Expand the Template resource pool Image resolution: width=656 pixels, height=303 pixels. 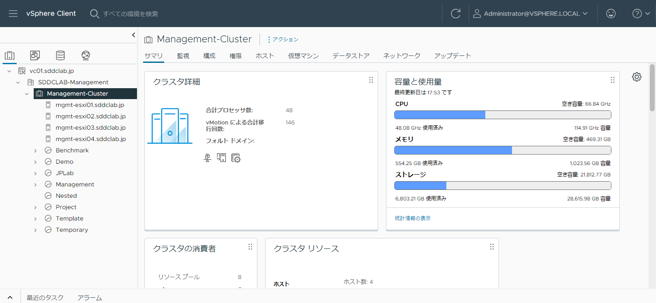click(35, 218)
